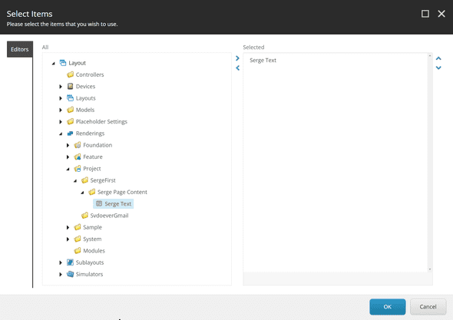
Task: Select Serge Text in the Selected list
Action: [x=263, y=60]
